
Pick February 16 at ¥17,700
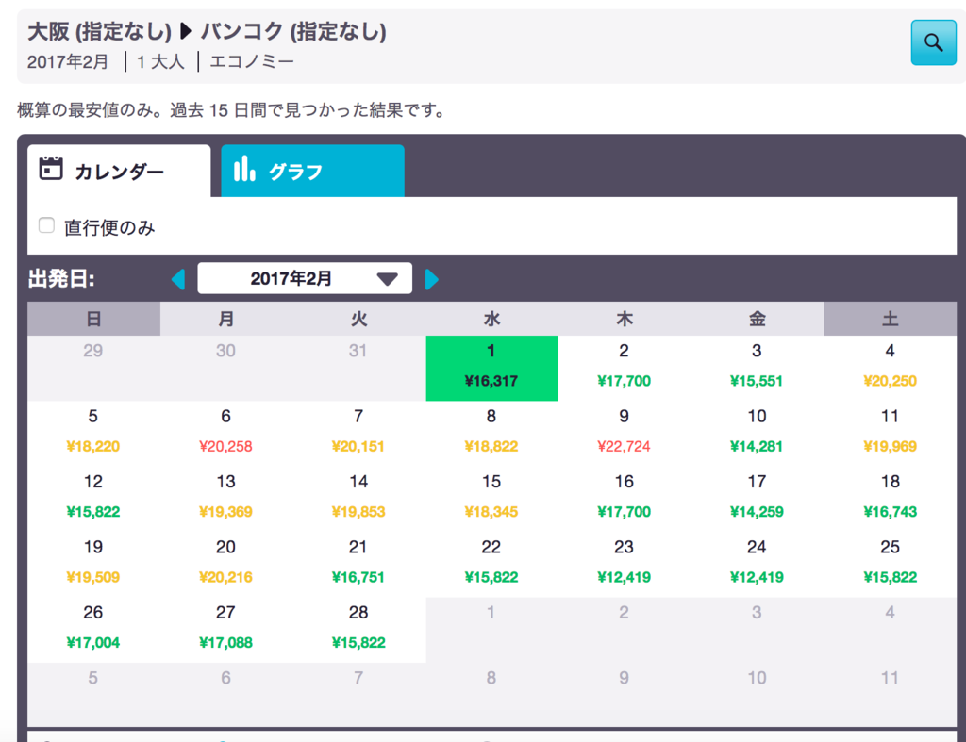[625, 499]
